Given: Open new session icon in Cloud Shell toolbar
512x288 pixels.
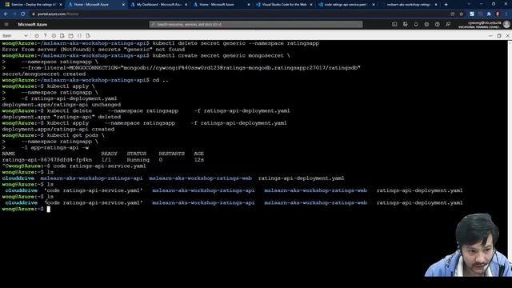Looking at the screenshot, I should 71,35.
